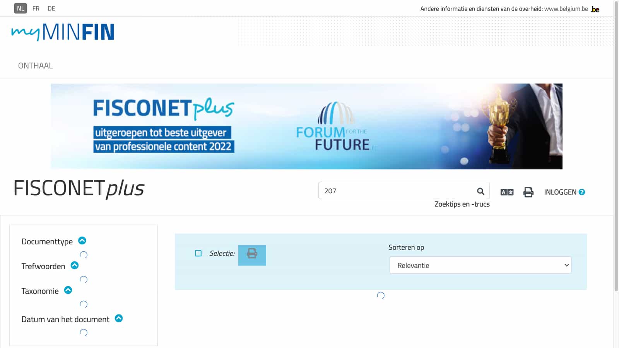The width and height of the screenshot is (619, 348).
Task: Open the Sorteren op dropdown showing Relevantie
Action: coord(480,265)
